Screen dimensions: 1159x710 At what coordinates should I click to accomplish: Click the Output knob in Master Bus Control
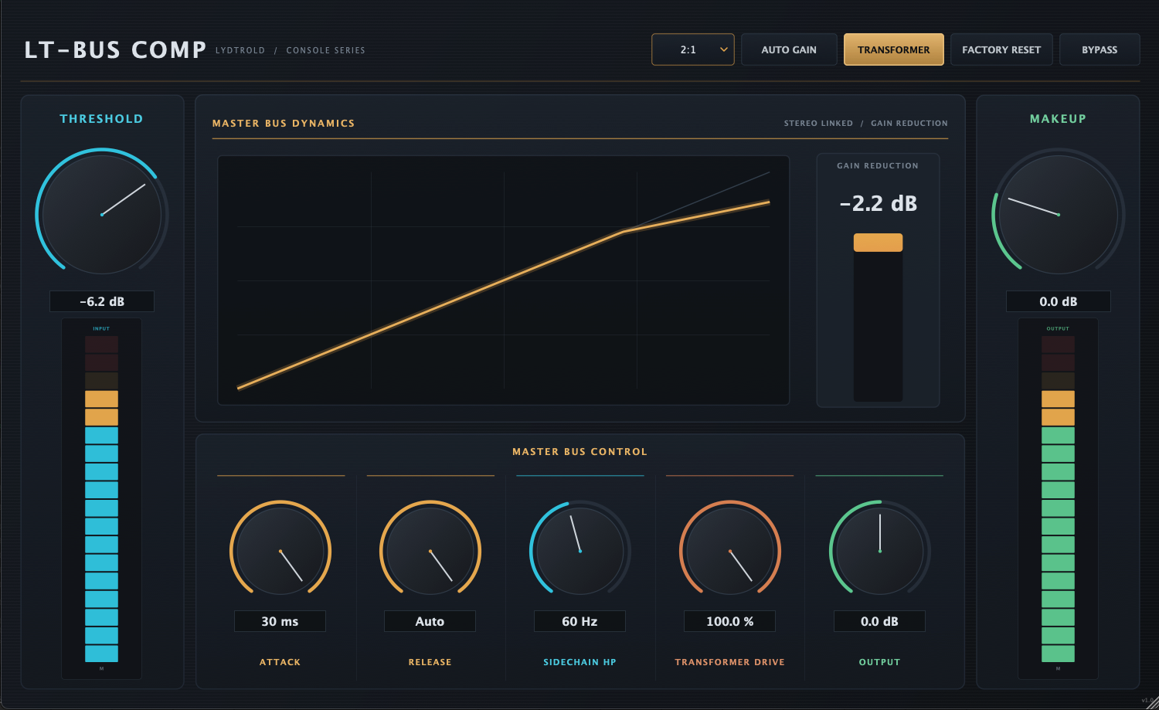click(880, 551)
